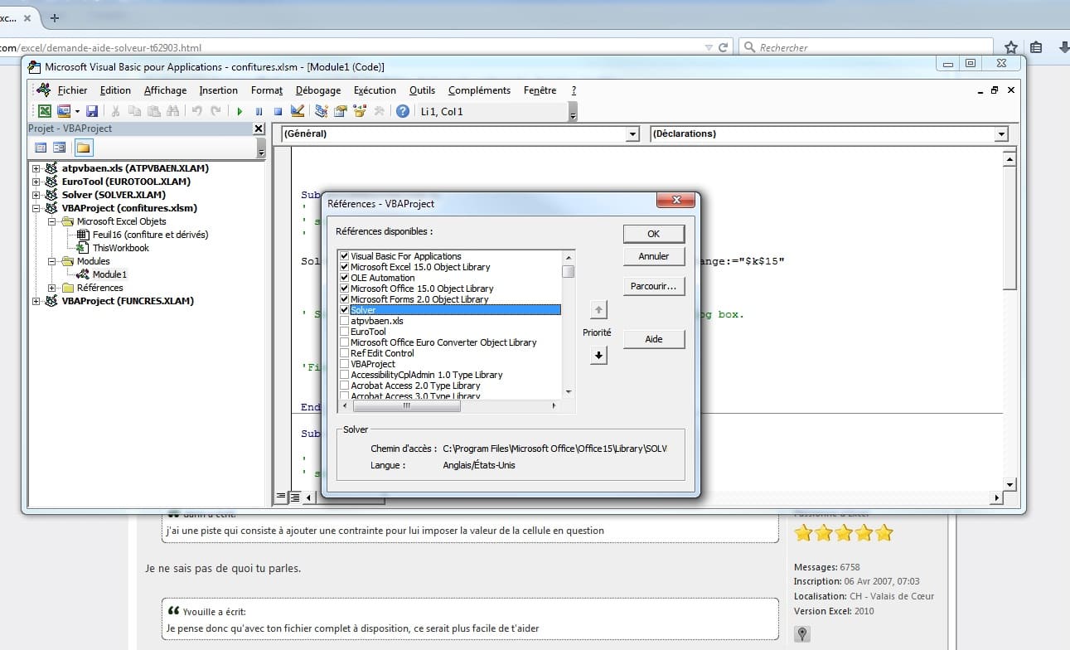Click the blue help question mark icon
This screenshot has height=650, width=1070.
tap(403, 111)
